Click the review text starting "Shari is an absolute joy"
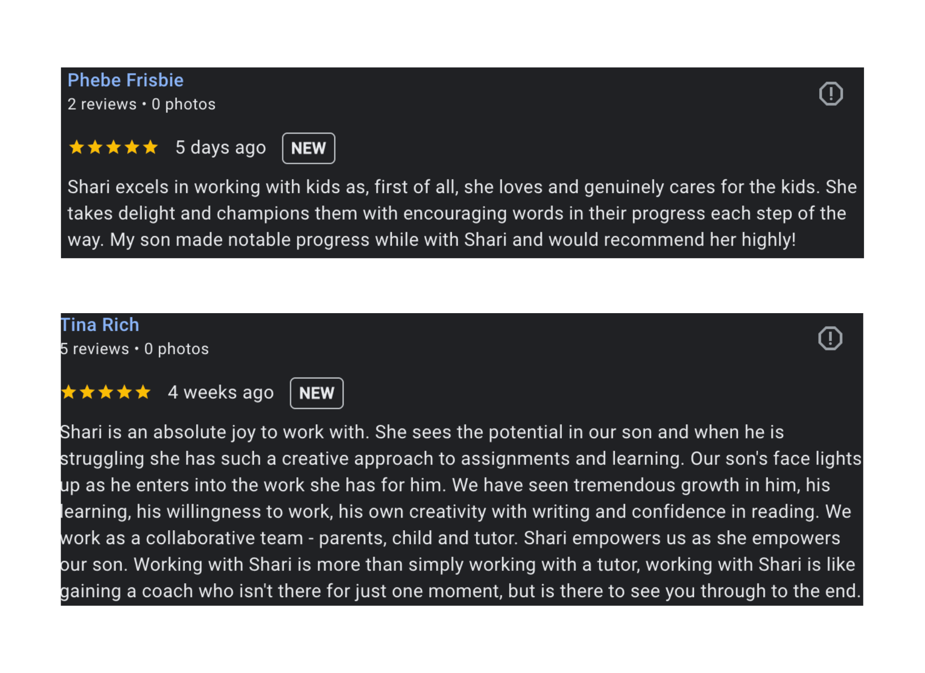This screenshot has height=673, width=925. click(461, 512)
